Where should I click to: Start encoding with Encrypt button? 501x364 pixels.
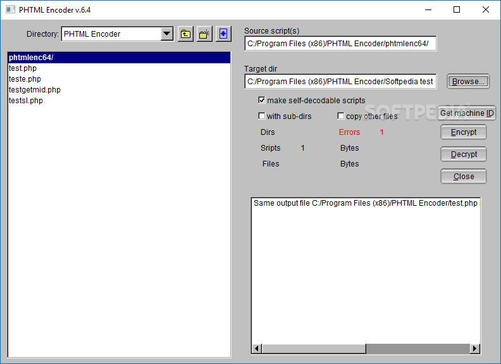click(463, 132)
